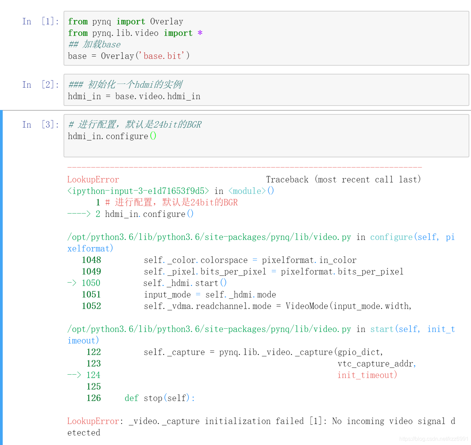This screenshot has height=445, width=471.
Task: Click the In [1] cell prompt
Action: (x=41, y=21)
